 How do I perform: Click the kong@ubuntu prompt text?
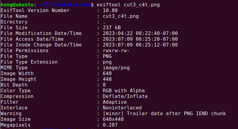(x=17, y=5)
